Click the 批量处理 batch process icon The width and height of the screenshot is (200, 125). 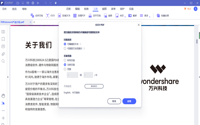[158, 15]
